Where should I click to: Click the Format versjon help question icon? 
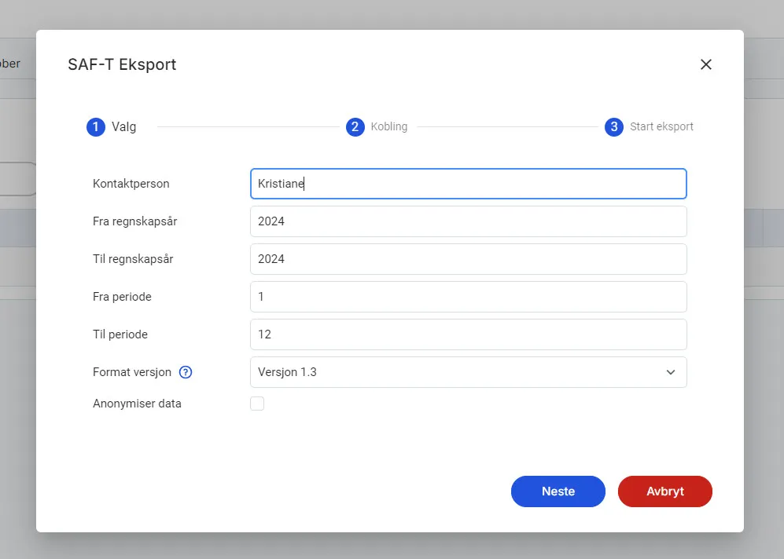point(186,372)
